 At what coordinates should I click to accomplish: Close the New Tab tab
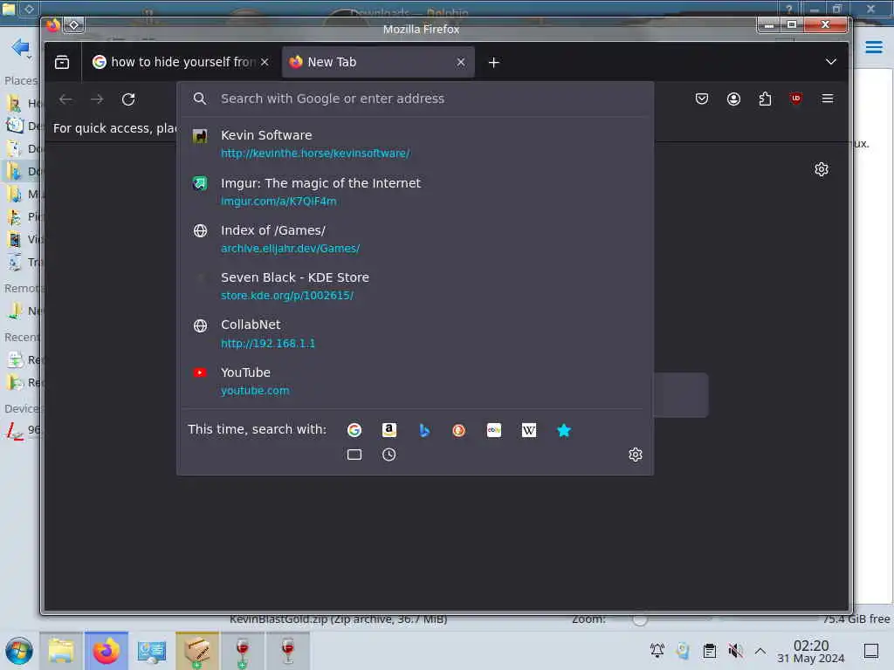[461, 62]
